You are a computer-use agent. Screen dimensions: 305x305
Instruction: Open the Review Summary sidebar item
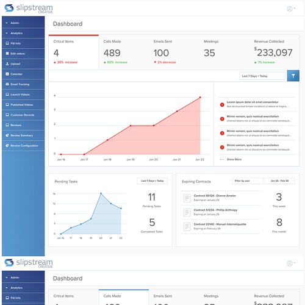click(x=23, y=135)
